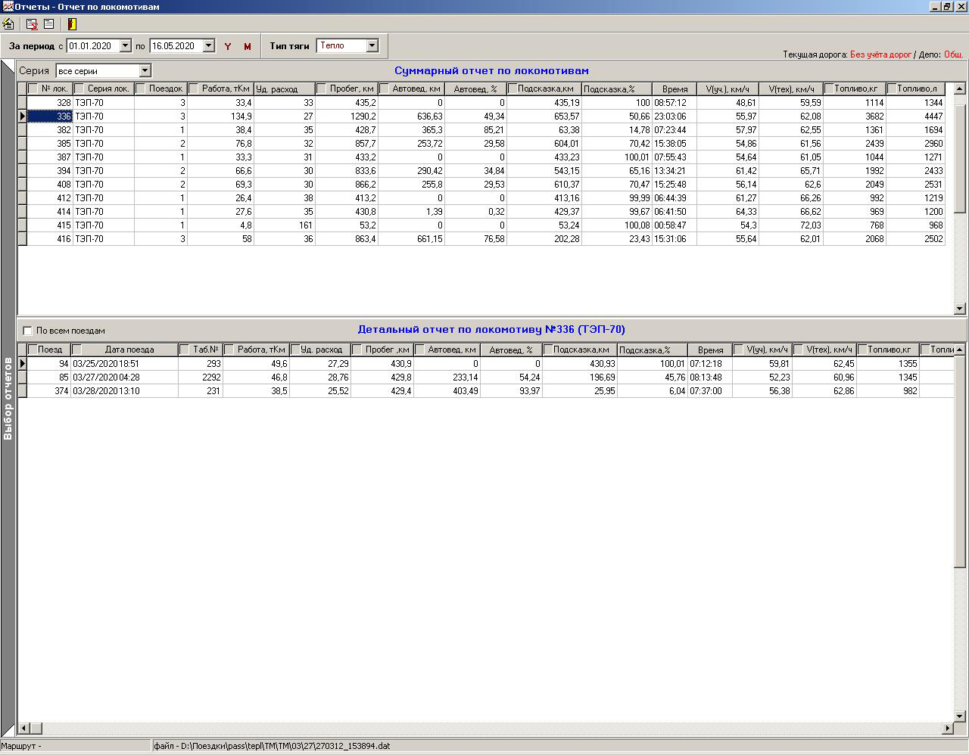The height and width of the screenshot is (755, 969).
Task: Click the 'Время' column header in summary table
Action: pyautogui.click(x=674, y=89)
